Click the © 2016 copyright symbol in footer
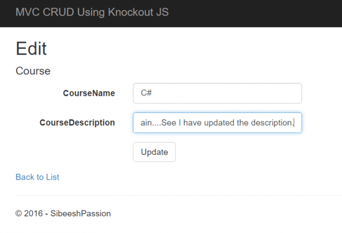This screenshot has width=342, height=233. click(19, 213)
